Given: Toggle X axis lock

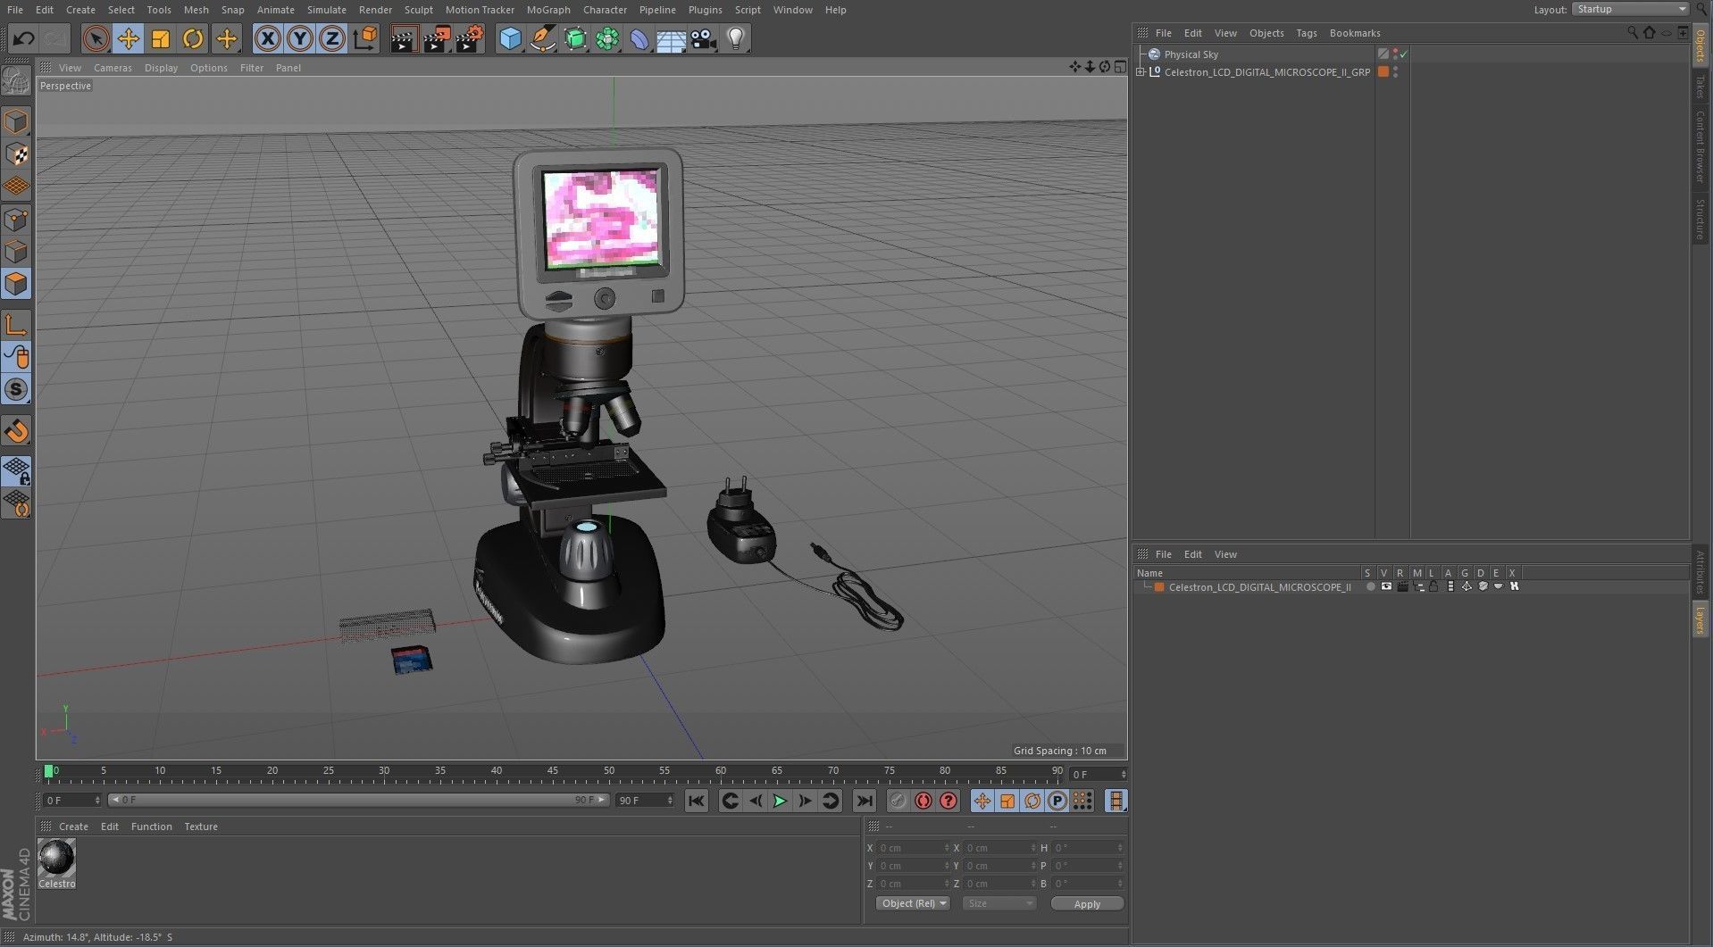Looking at the screenshot, I should (x=267, y=38).
